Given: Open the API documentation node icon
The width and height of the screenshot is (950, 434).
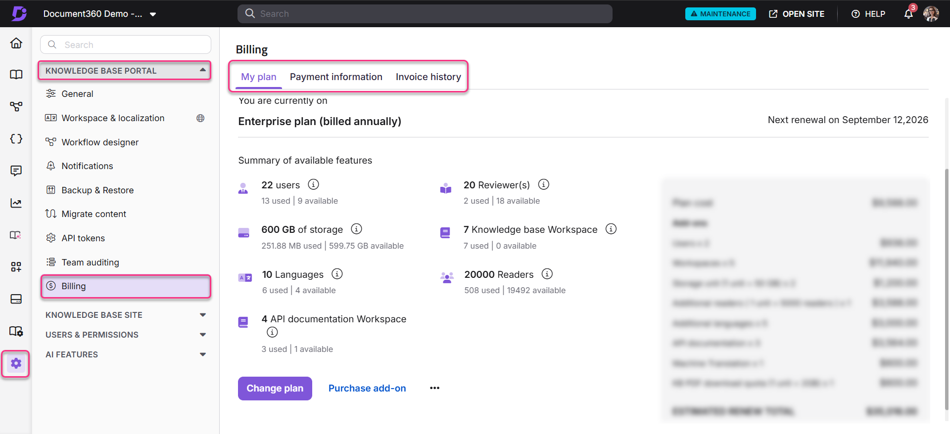Looking at the screenshot, I should pyautogui.click(x=16, y=106).
